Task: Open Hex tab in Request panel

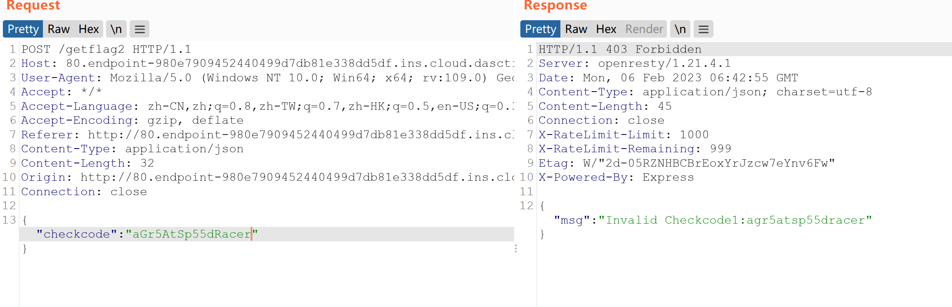Action: point(89,29)
